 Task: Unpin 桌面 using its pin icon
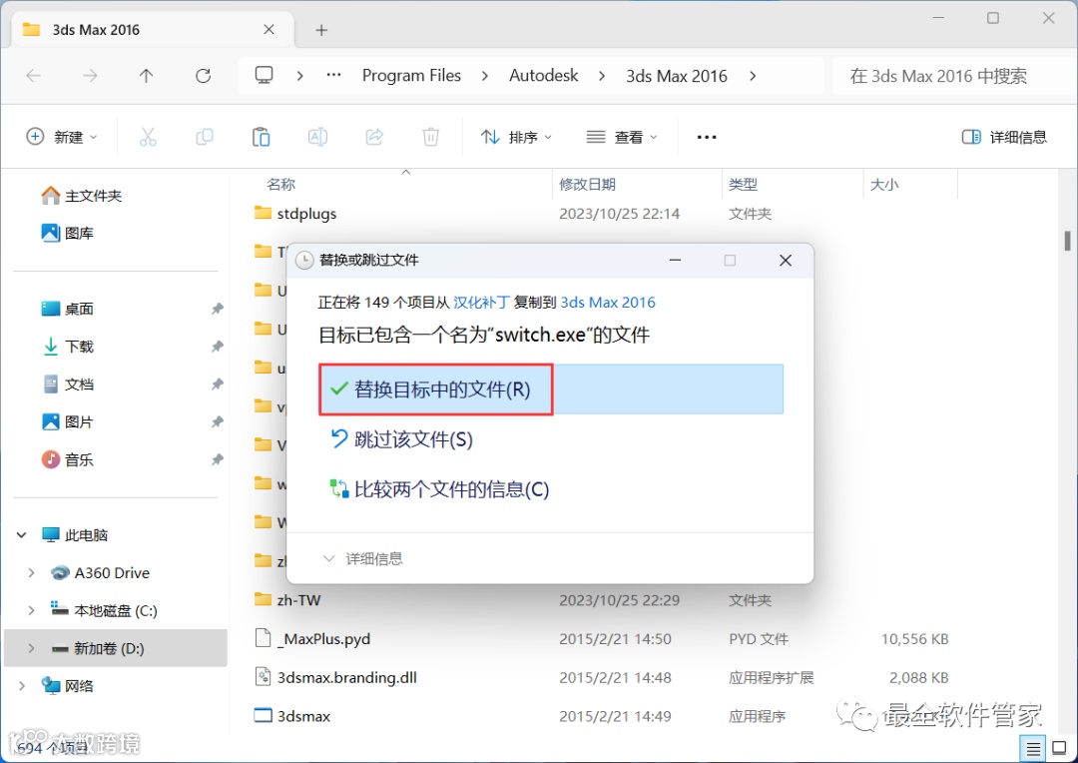tap(217, 309)
